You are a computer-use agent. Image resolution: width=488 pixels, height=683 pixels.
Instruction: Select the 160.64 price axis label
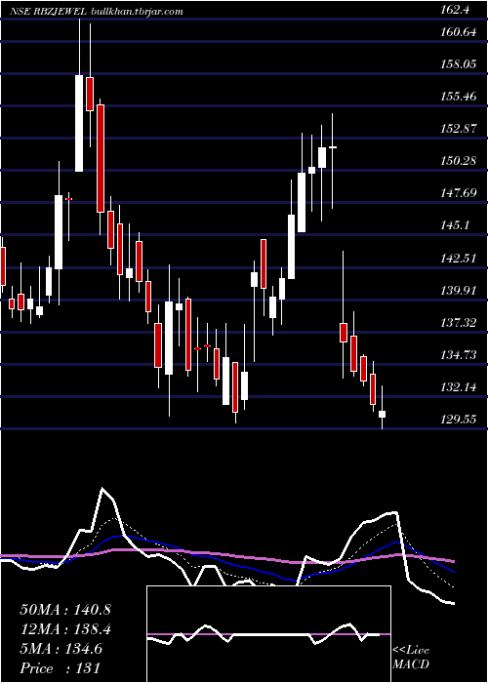point(458,32)
